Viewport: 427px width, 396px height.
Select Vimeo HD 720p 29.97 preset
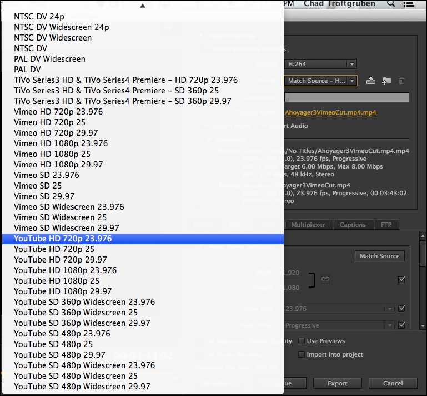point(143,133)
